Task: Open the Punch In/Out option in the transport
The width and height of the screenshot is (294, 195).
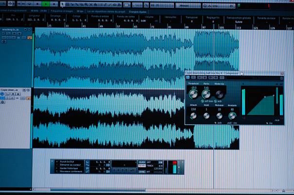Action: 65,162
